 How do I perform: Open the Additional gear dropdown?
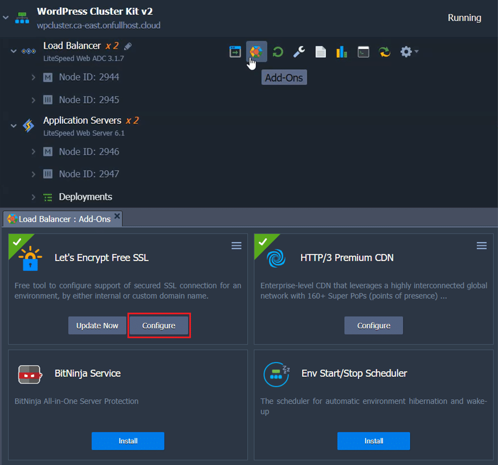click(x=409, y=52)
